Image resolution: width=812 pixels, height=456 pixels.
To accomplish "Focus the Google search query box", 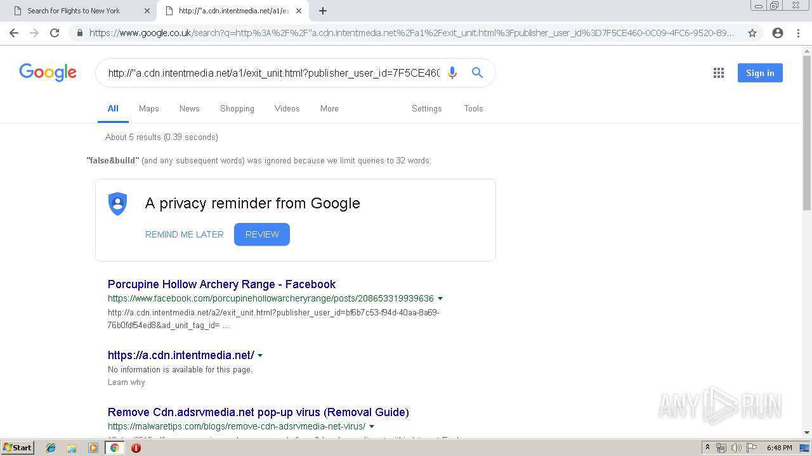I will click(274, 73).
